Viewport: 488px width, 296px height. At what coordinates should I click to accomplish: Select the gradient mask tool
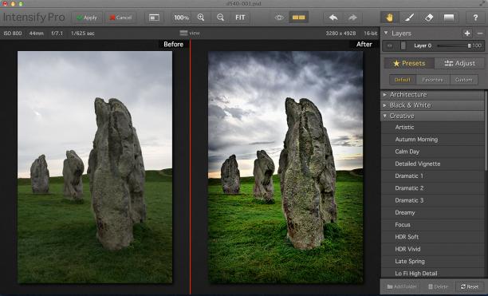pyautogui.click(x=448, y=18)
